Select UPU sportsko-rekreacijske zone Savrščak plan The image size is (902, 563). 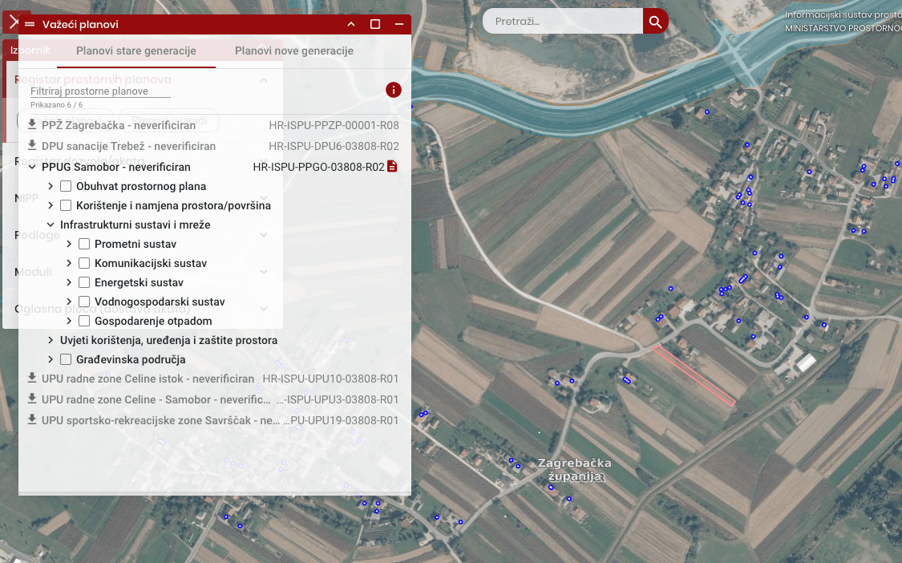(161, 420)
